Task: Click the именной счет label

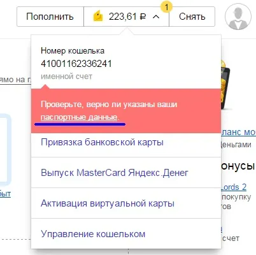Action: point(66,76)
